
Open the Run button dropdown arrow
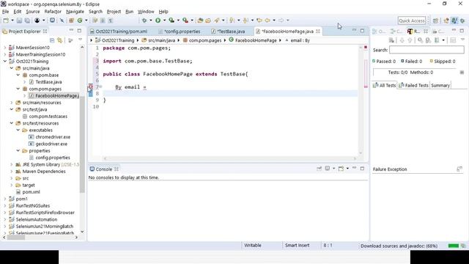[164, 21]
